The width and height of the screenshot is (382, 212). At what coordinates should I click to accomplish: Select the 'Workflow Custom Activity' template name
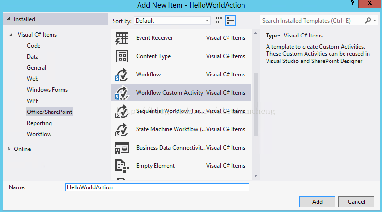169,93
